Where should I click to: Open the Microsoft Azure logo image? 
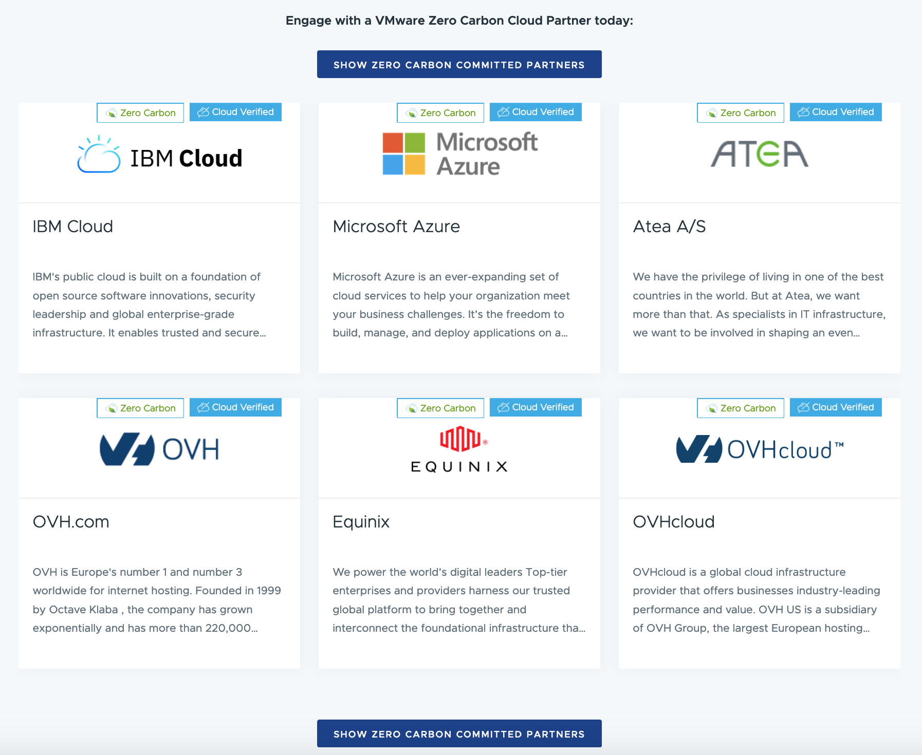click(x=460, y=154)
